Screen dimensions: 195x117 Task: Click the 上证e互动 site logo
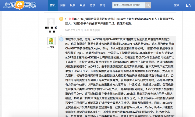[19, 5]
